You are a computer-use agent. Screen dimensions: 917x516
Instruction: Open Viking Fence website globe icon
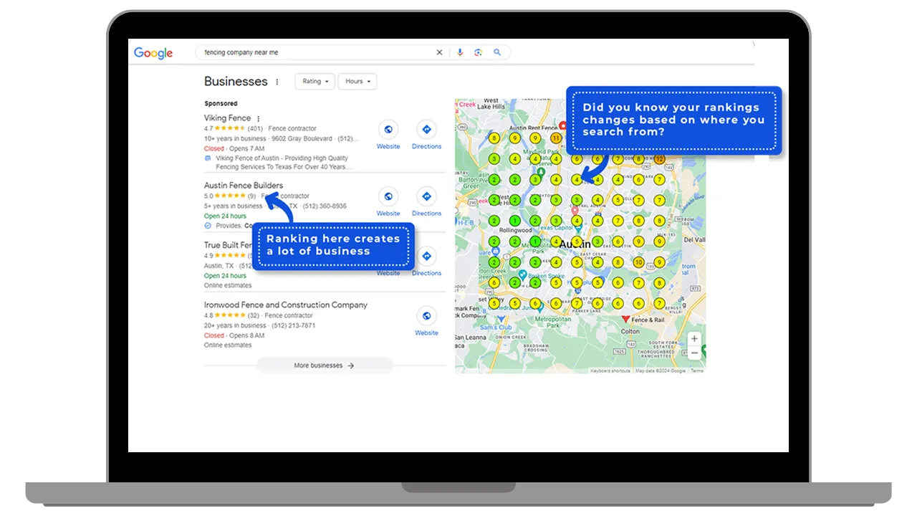coord(388,130)
